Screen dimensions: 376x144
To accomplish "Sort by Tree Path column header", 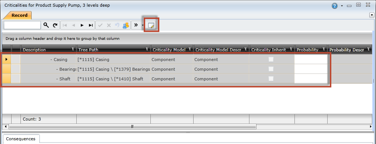I will pos(88,50).
